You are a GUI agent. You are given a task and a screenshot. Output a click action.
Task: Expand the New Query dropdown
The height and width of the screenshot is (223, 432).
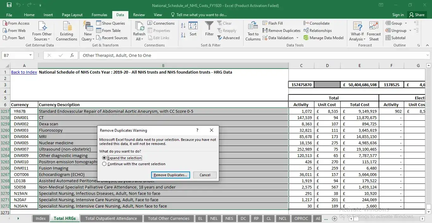click(87, 30)
